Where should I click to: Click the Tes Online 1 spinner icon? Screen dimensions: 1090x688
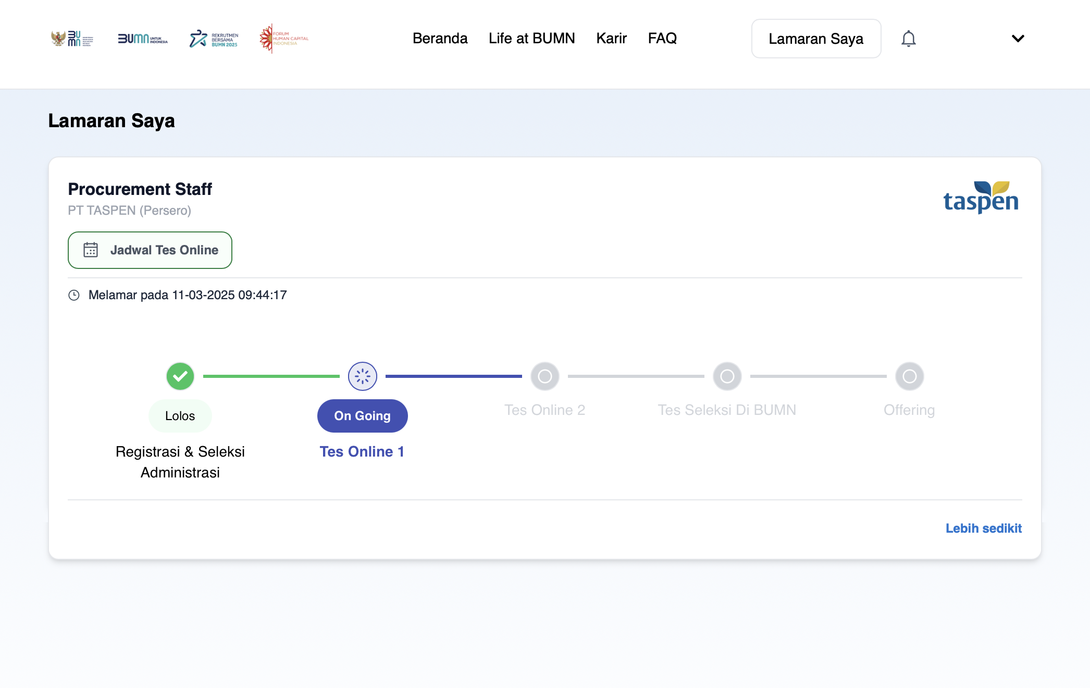[x=363, y=376]
